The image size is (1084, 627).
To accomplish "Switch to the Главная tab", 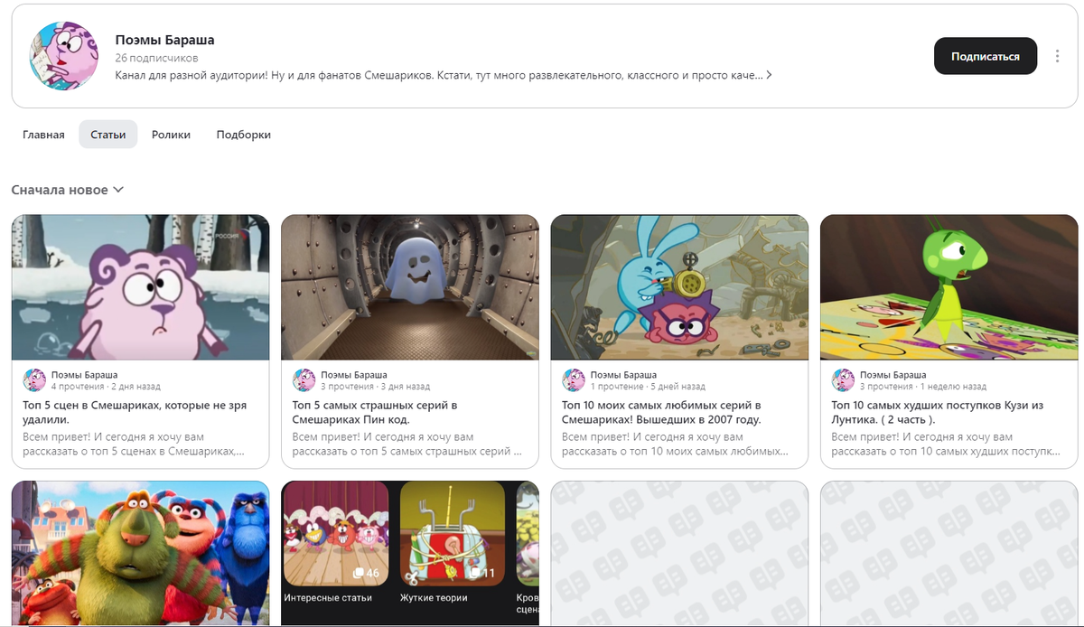I will click(43, 135).
